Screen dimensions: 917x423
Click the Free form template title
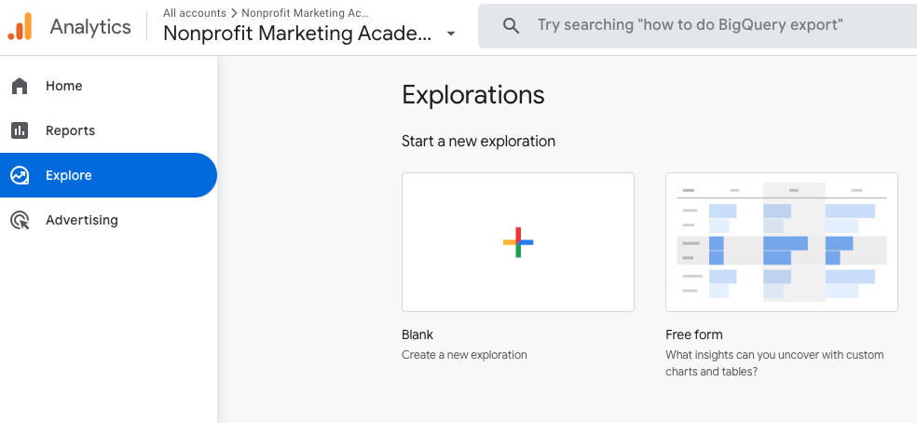point(694,334)
